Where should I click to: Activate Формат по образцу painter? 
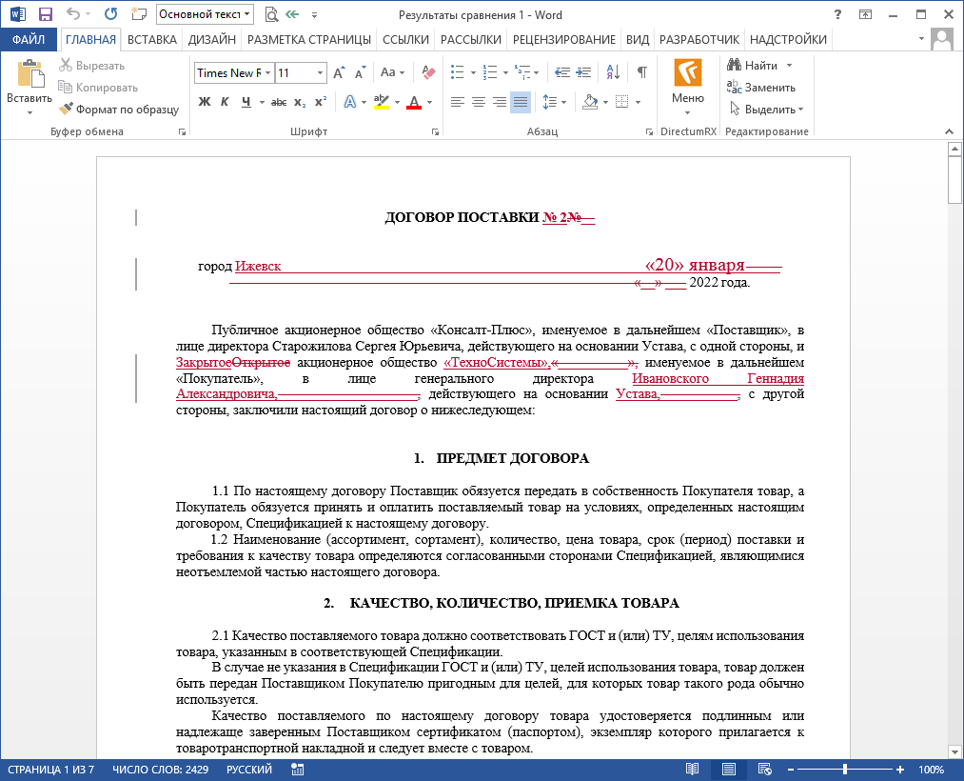(119, 109)
